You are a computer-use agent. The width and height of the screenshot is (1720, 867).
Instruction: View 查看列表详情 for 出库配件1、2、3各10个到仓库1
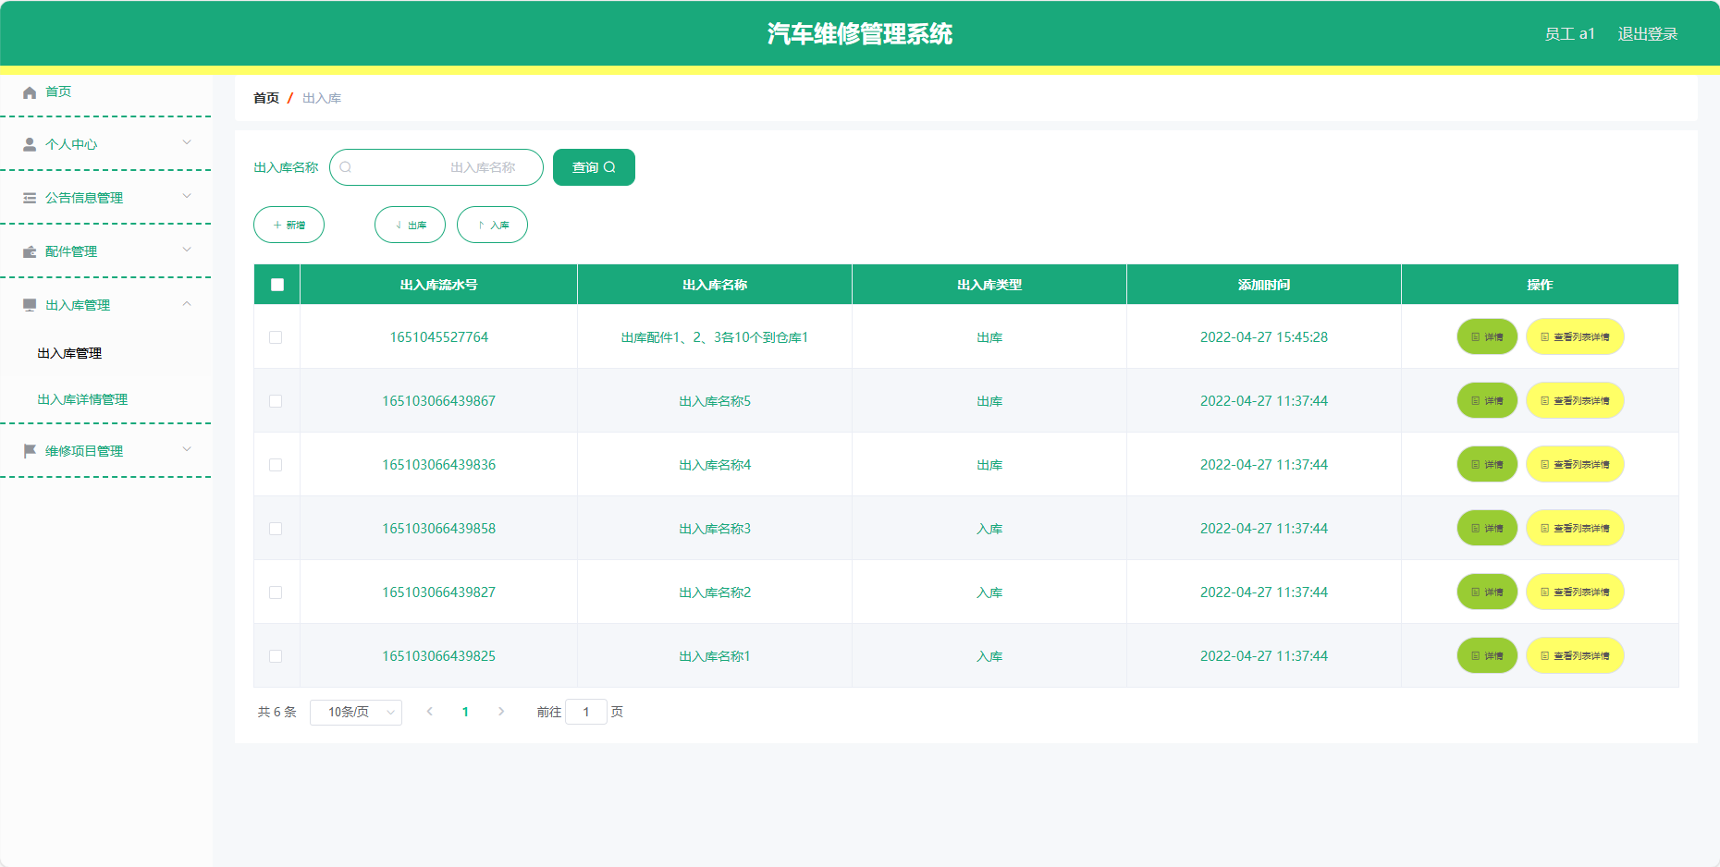[x=1575, y=337]
